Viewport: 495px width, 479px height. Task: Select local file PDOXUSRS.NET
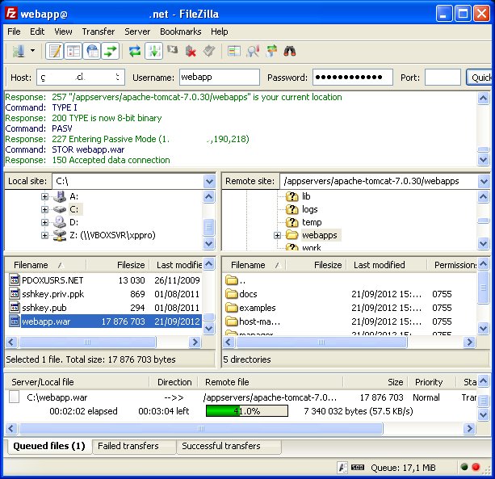[105, 280]
